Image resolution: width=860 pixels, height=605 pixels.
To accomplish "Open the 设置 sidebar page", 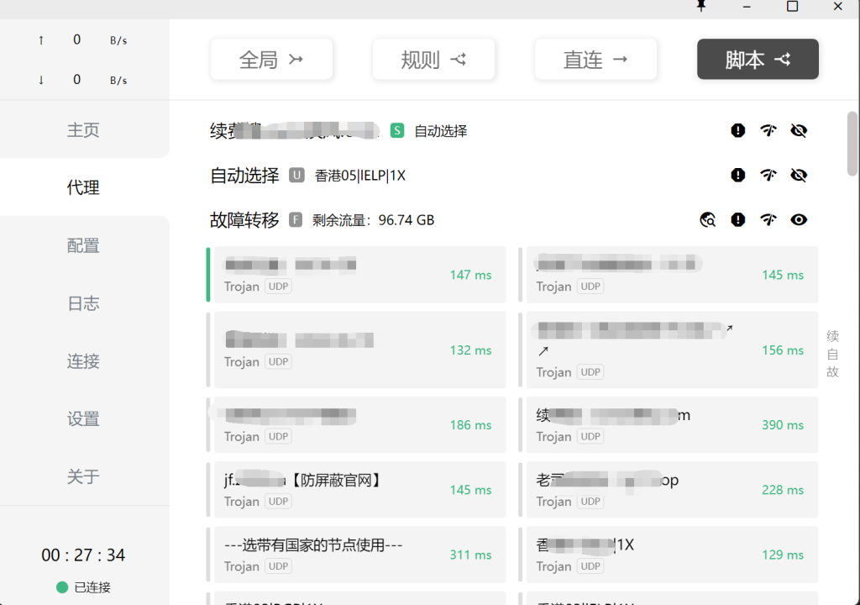I will pos(82,418).
